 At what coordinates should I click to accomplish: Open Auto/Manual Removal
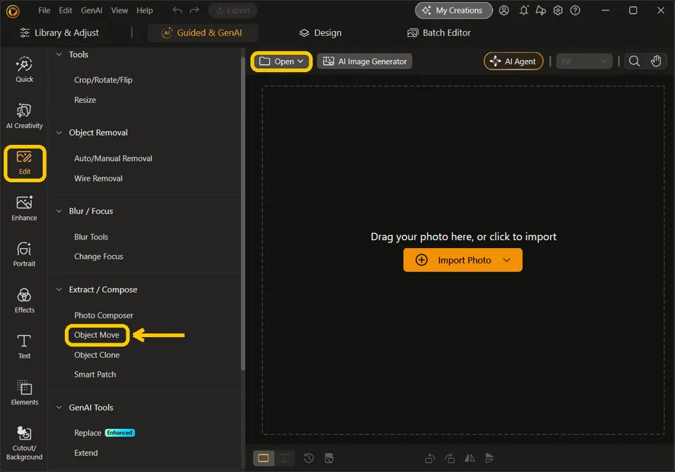113,158
